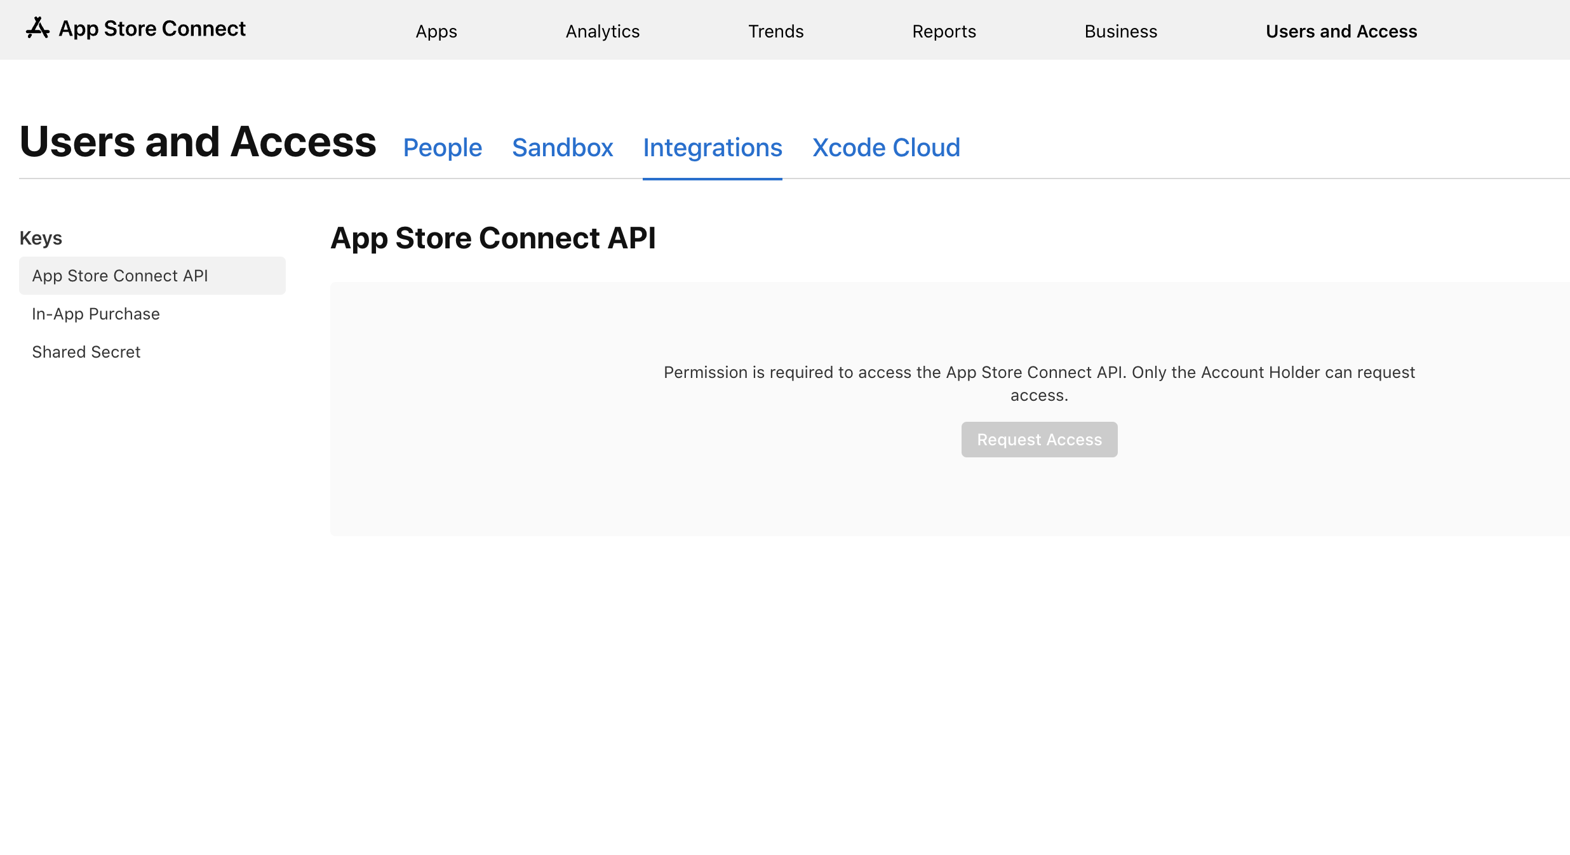Click the Users and Access page title
Screen dimensions: 1570x855
point(198,142)
